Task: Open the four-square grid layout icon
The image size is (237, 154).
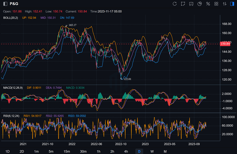Action: click(216, 4)
